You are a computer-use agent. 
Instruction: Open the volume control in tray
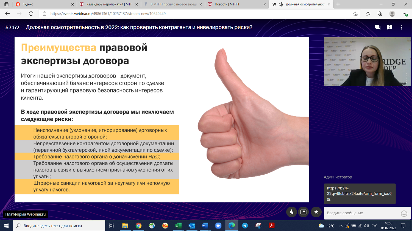click(x=366, y=226)
